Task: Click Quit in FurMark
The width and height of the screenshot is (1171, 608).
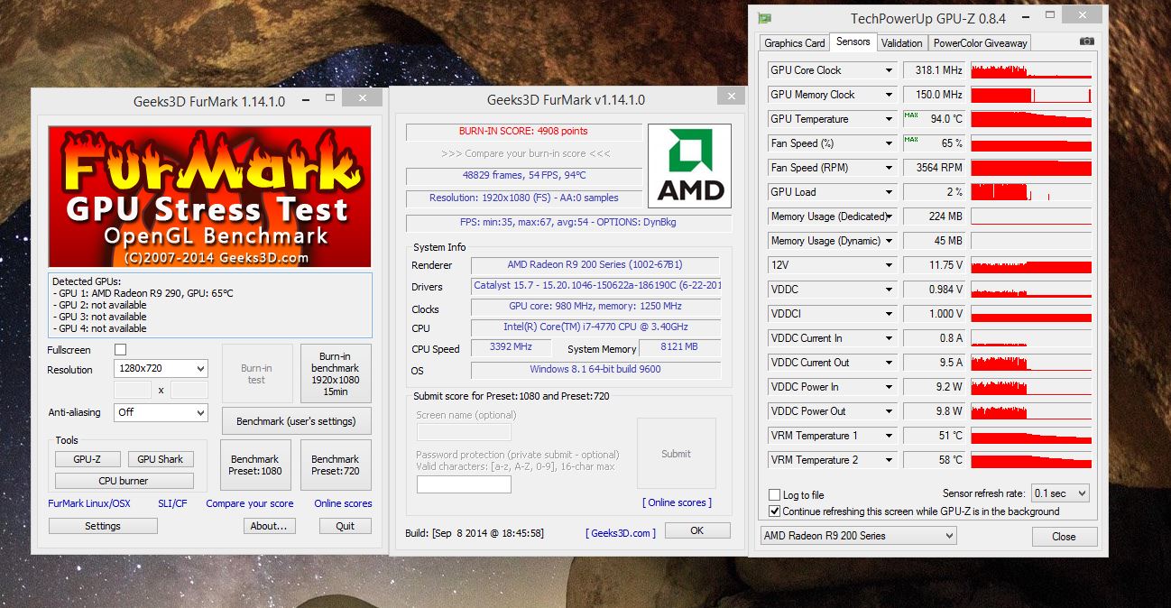Action: [x=345, y=526]
